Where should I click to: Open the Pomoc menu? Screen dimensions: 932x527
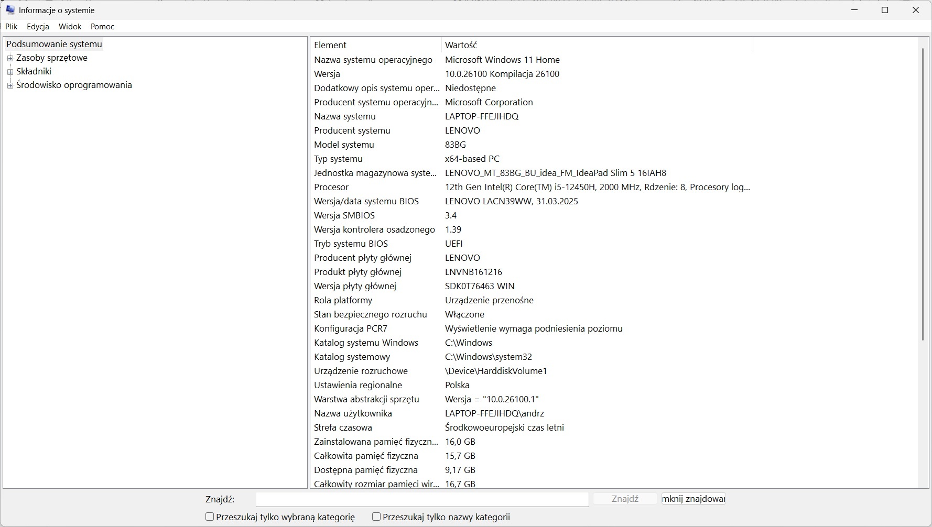click(x=102, y=27)
